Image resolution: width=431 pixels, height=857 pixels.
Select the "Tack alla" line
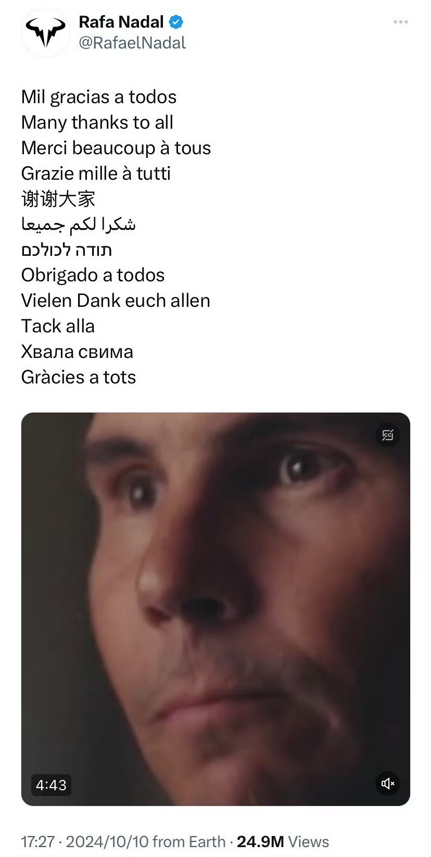pyautogui.click(x=58, y=326)
